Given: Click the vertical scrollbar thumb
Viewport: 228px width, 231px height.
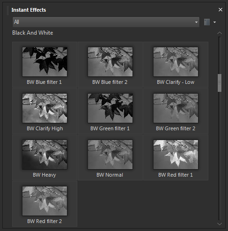Looking at the screenshot, I should pyautogui.click(x=220, y=83).
